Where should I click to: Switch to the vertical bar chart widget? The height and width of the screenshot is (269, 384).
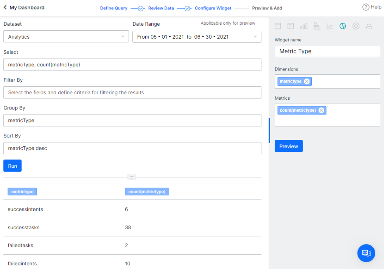point(304,26)
